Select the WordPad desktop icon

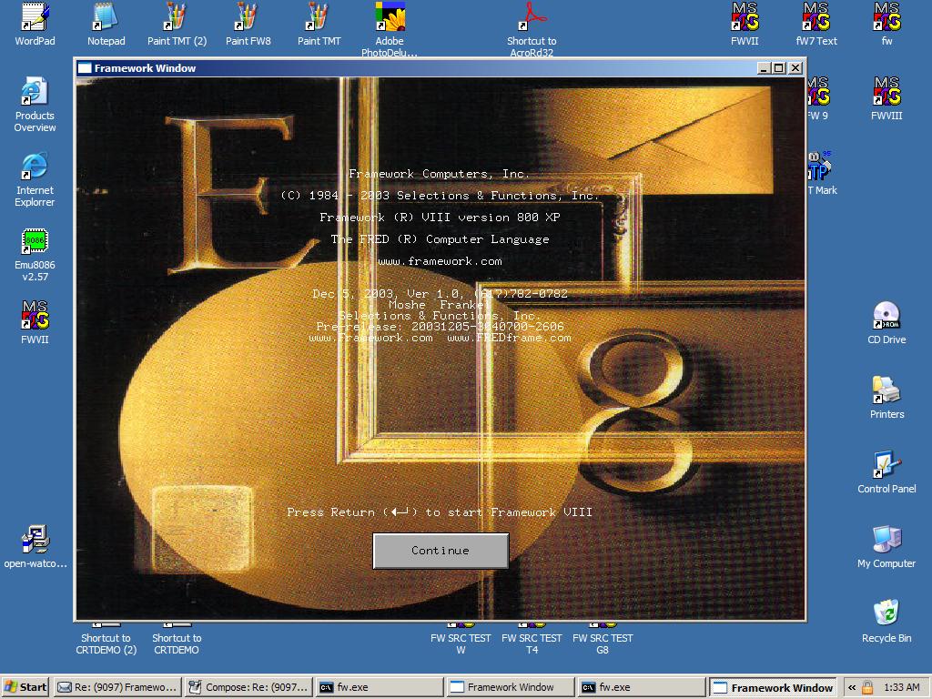(35, 24)
